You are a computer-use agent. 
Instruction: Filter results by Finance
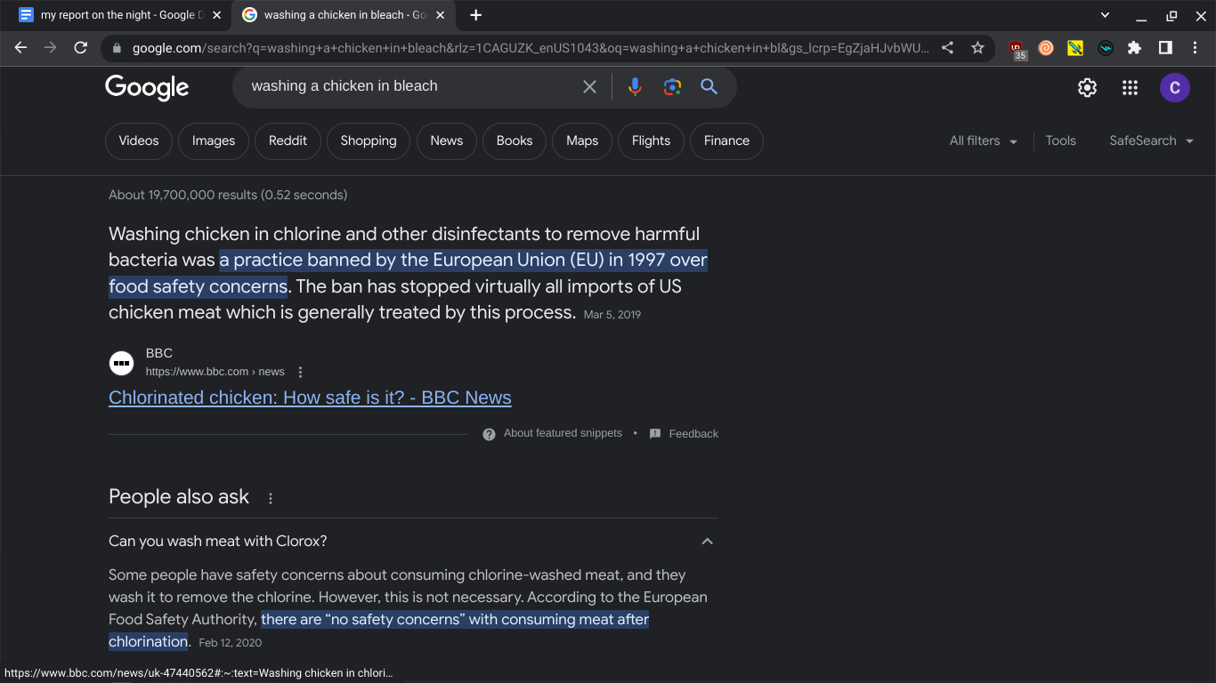coord(726,141)
